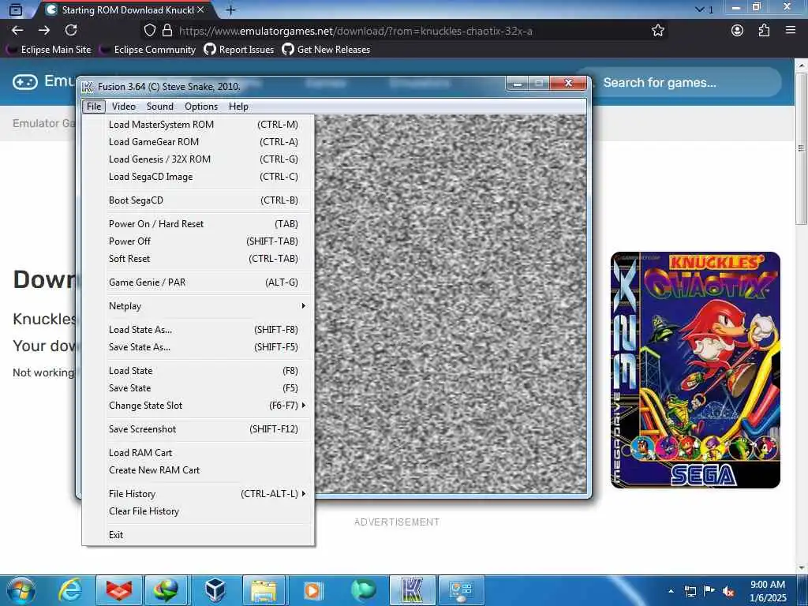This screenshot has width=808, height=606.
Task: Close the Starting ROM Download tab
Action: [200, 9]
